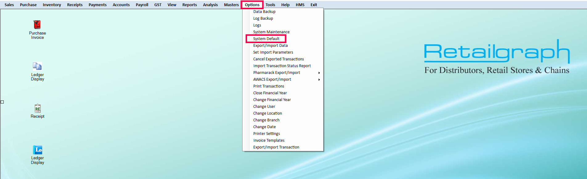587x179 pixels.
Task: Open the Purchase Invoice desktop icon
Action: click(x=37, y=30)
